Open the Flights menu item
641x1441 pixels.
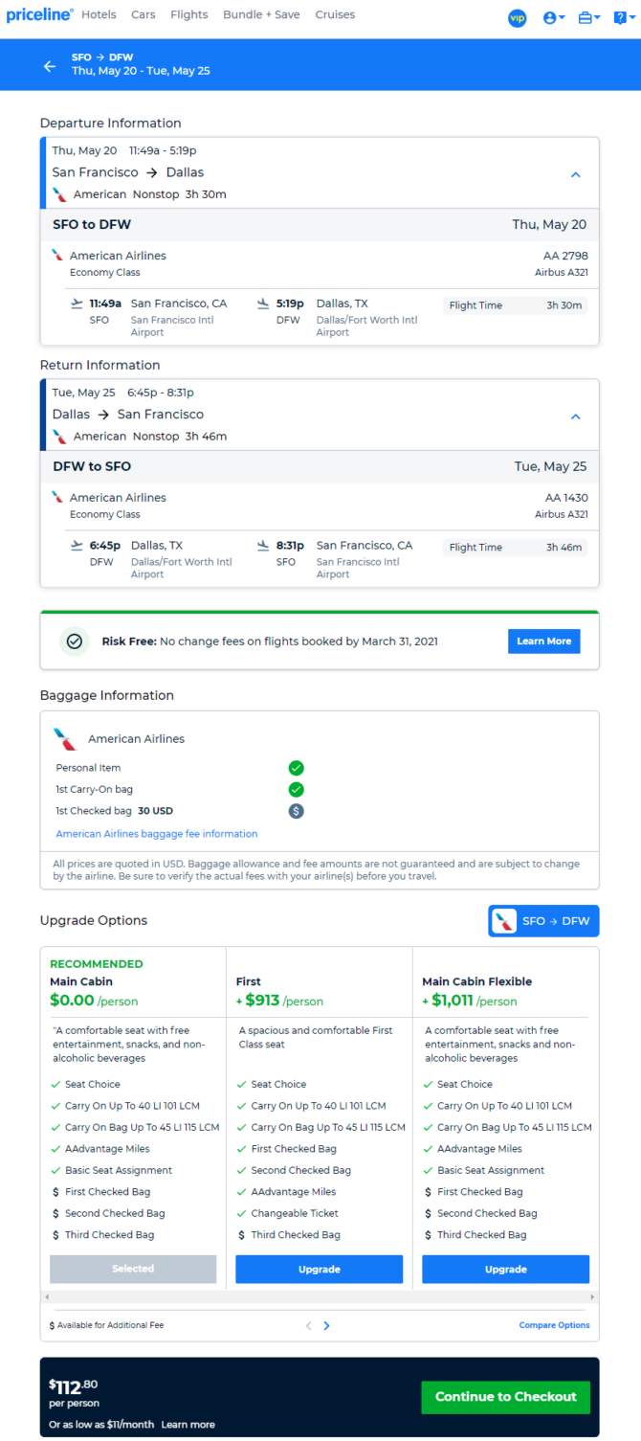189,15
